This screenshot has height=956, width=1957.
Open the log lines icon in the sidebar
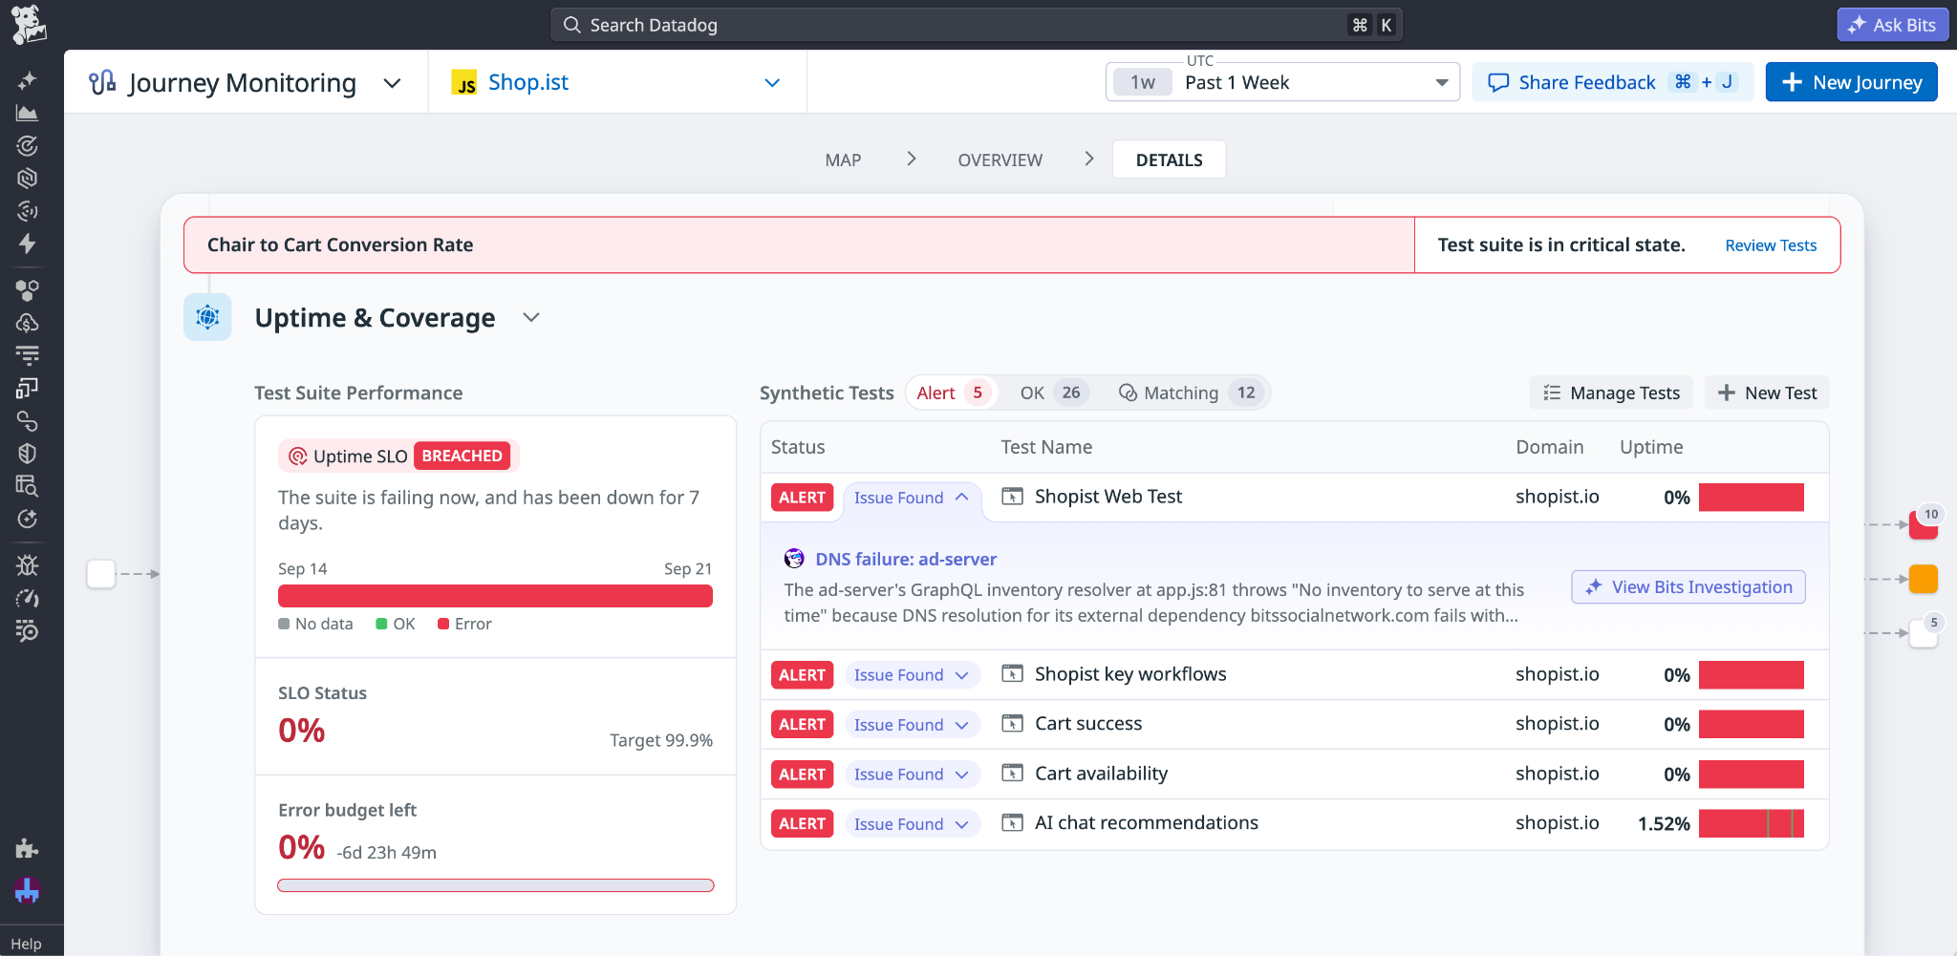point(27,355)
